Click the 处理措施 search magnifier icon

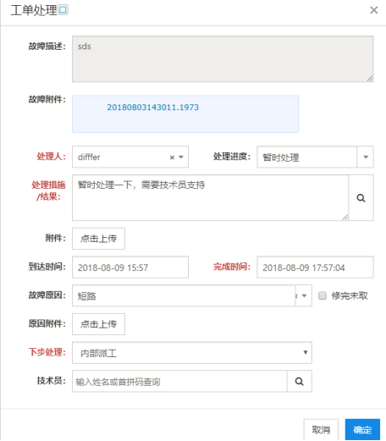pos(361,198)
